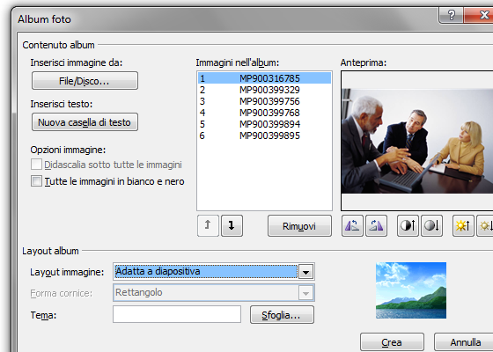This screenshot has height=352, width=493.
Task: Toggle Didascalia sotto tutte le immagini checkbox
Action: pos(36,165)
